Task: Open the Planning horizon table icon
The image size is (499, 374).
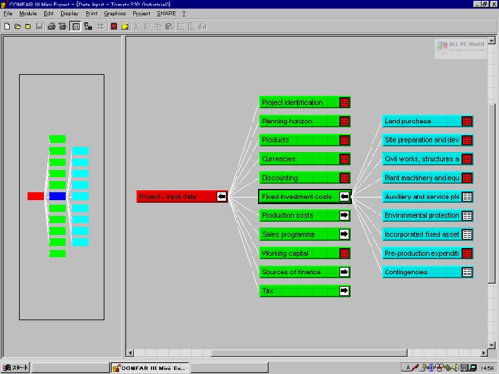Action: point(344,121)
